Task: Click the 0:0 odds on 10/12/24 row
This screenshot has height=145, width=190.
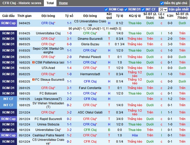Action: [119, 130]
